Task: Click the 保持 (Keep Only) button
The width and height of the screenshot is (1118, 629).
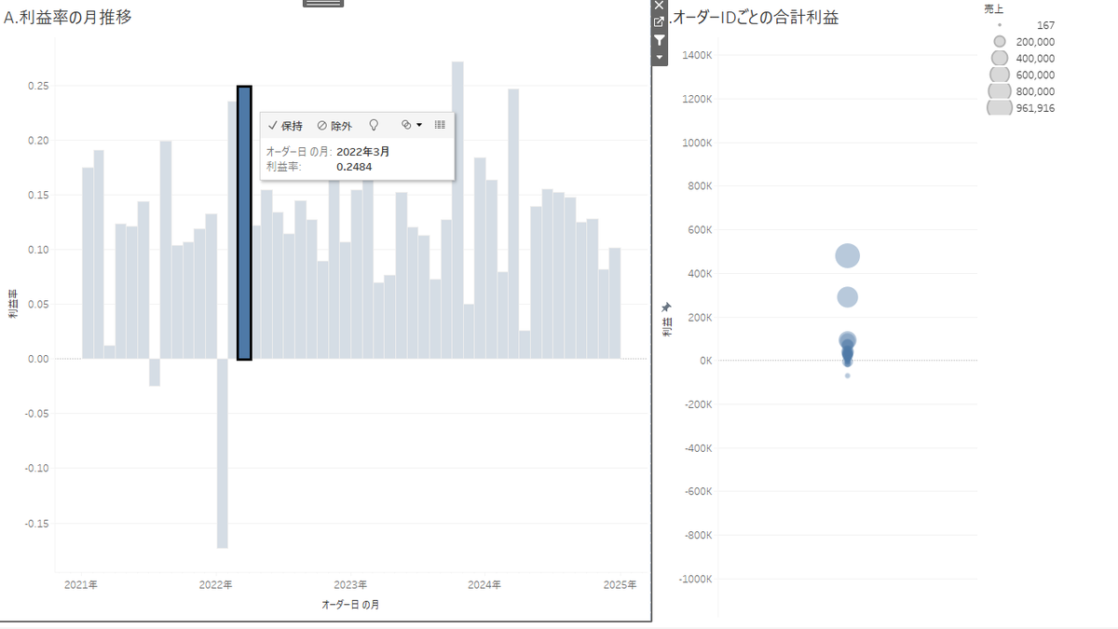Action: [284, 125]
